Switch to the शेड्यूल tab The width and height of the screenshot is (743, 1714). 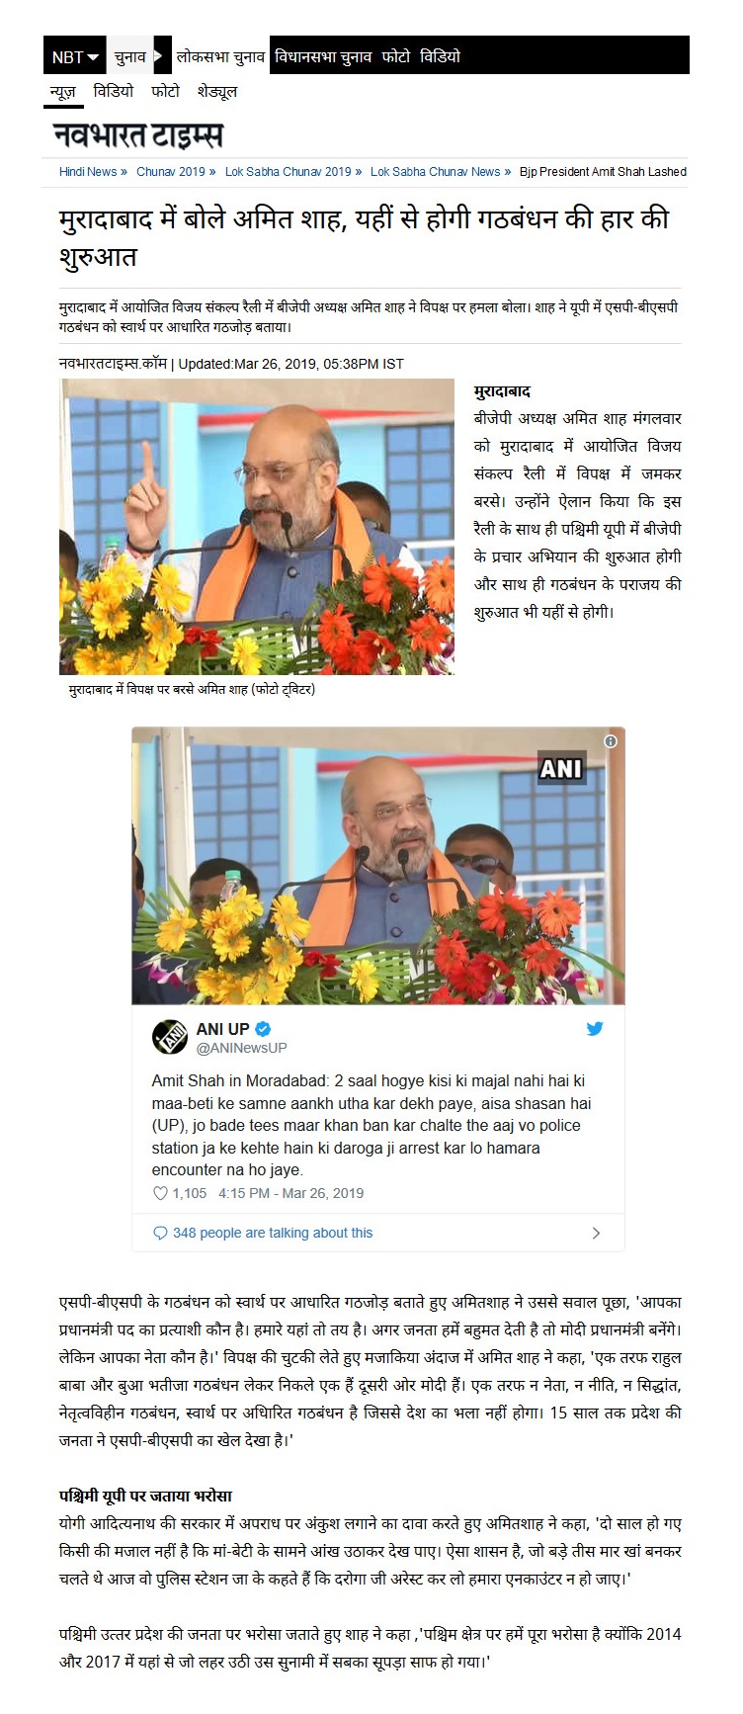click(x=217, y=91)
